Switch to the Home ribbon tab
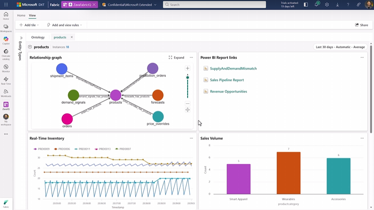Screen dimensions: 374x210 point(21,15)
